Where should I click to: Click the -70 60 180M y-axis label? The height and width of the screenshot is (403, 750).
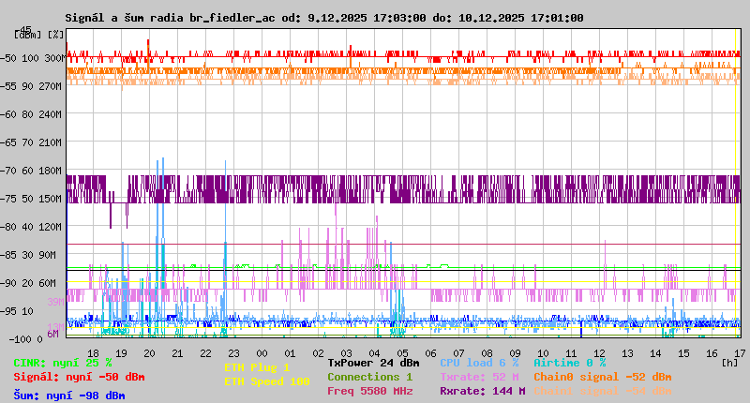[x=38, y=171]
